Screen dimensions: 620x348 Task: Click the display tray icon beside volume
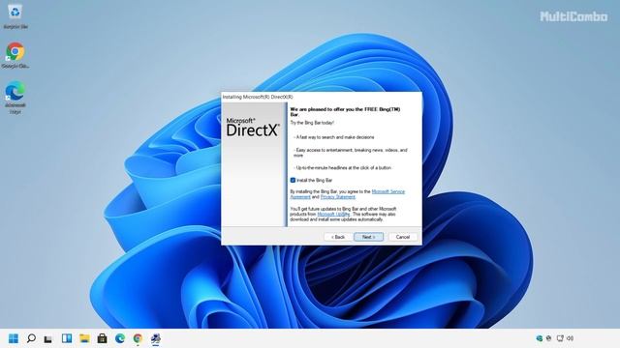pos(560,338)
